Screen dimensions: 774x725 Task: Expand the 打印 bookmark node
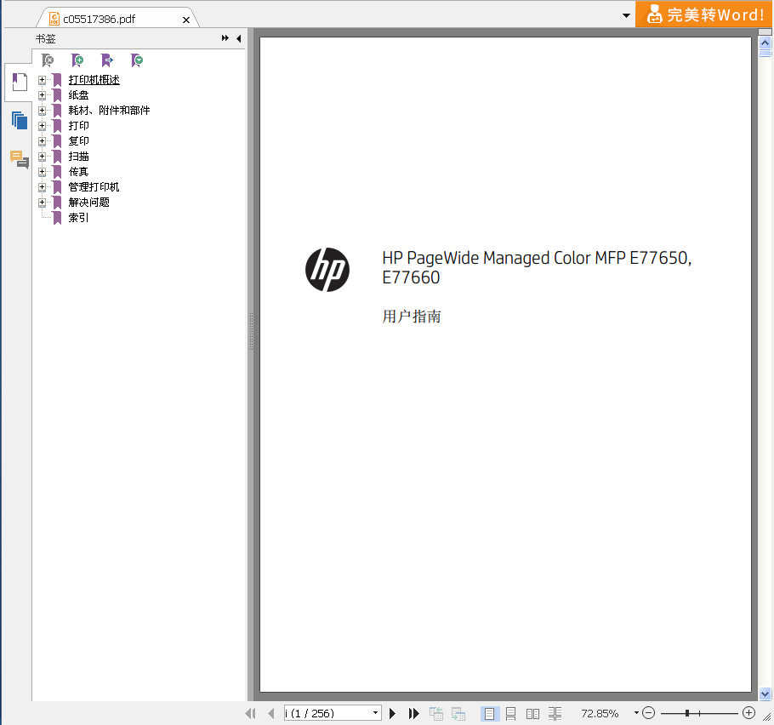coord(42,125)
